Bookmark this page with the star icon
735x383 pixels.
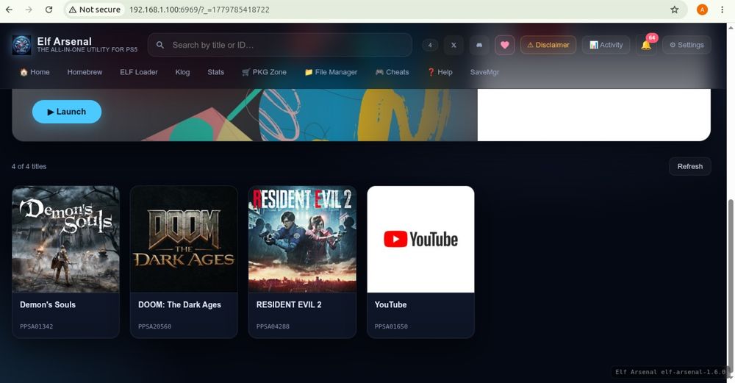point(675,10)
